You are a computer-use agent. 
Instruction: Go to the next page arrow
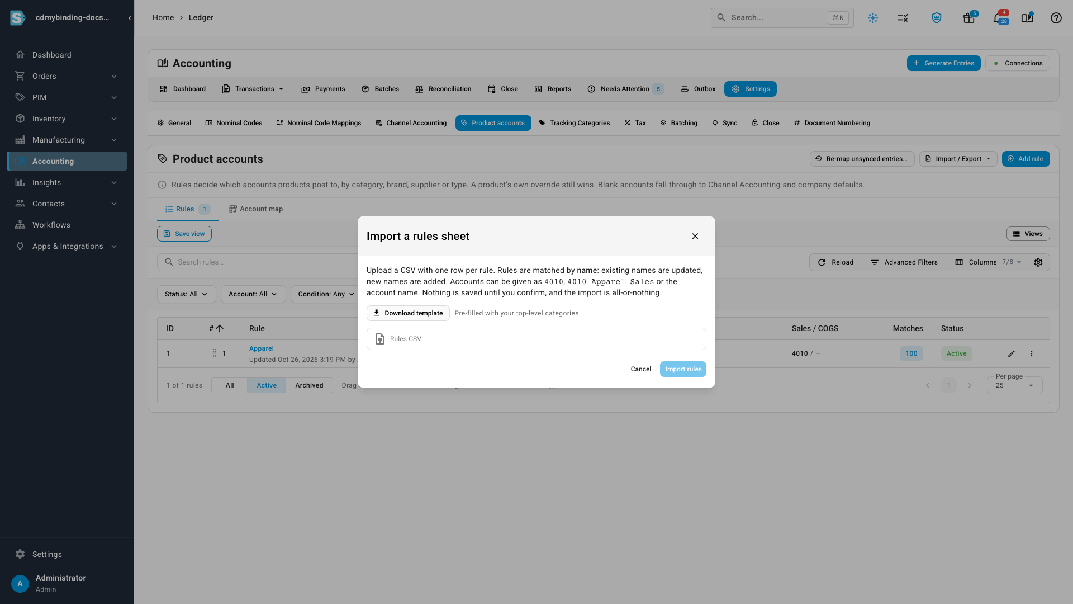pos(970,385)
